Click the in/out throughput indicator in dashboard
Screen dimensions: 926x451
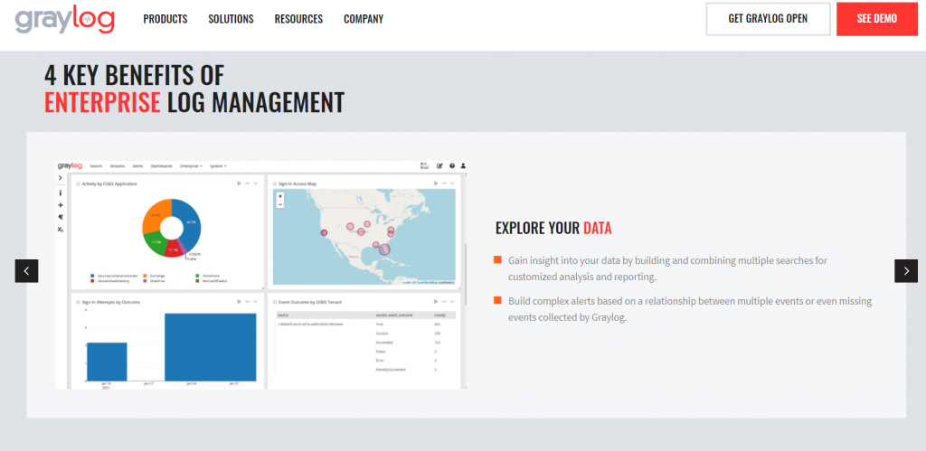click(x=424, y=166)
